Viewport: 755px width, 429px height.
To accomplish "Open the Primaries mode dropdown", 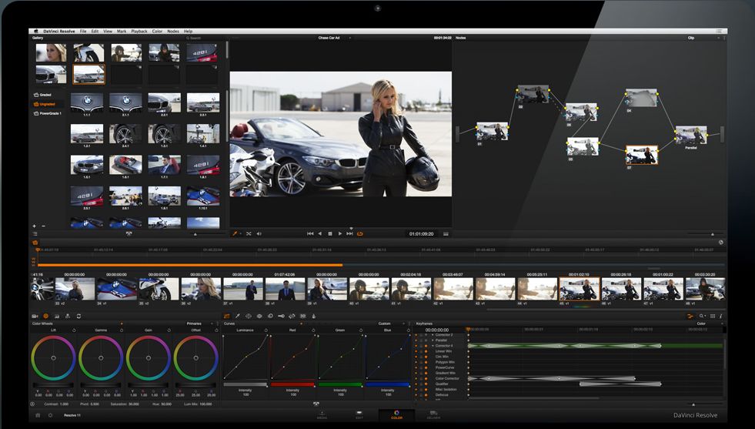I will 195,323.
